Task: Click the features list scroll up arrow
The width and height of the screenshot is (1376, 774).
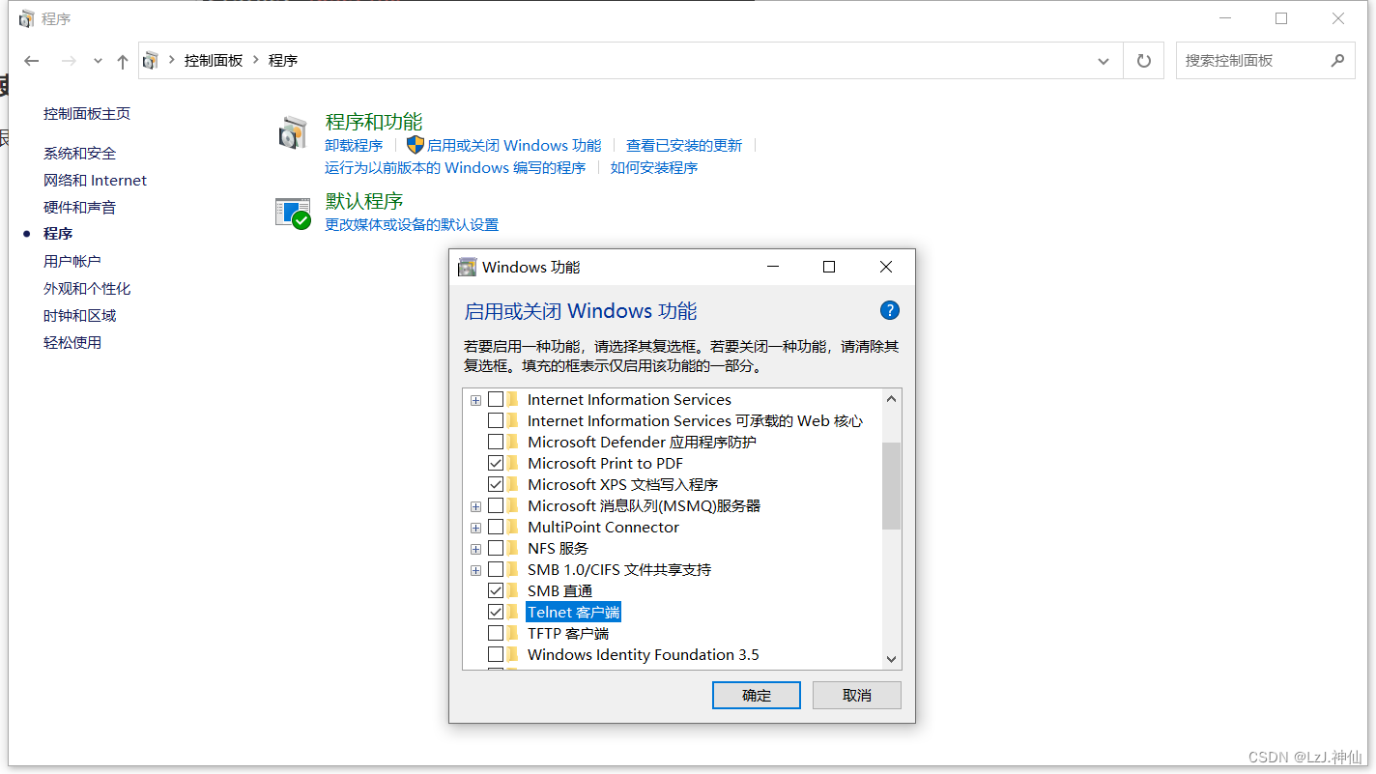Action: pos(891,398)
